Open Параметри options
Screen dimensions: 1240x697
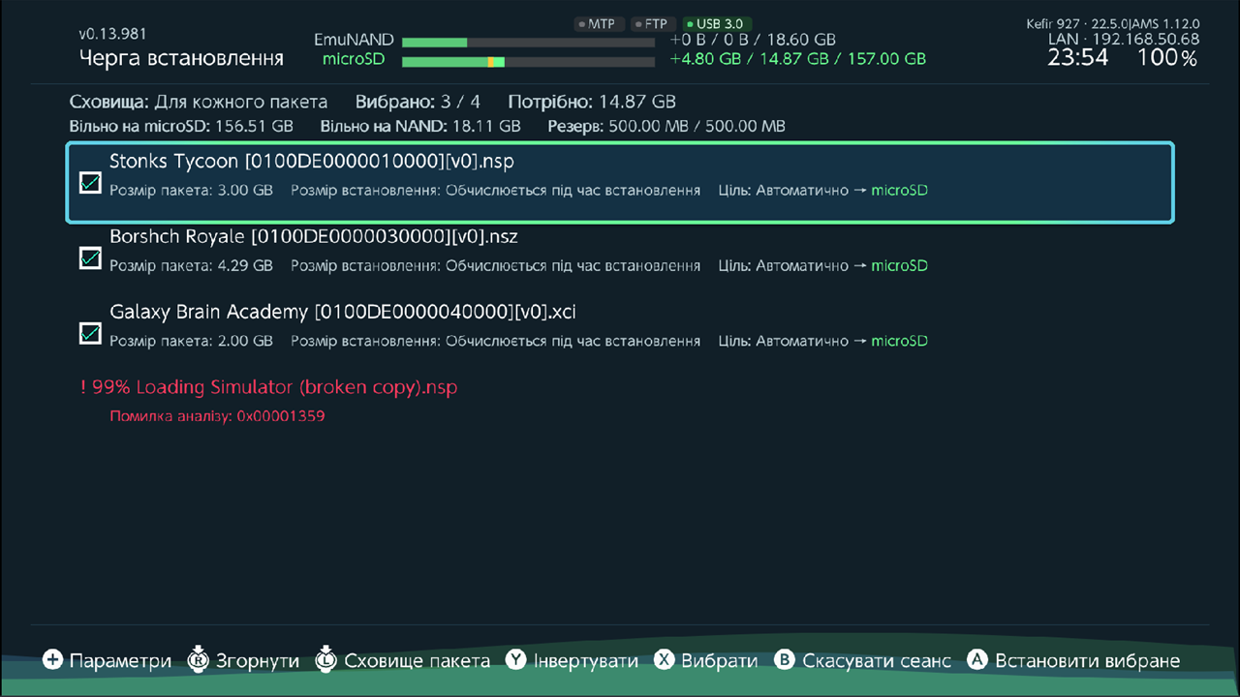[x=120, y=661]
